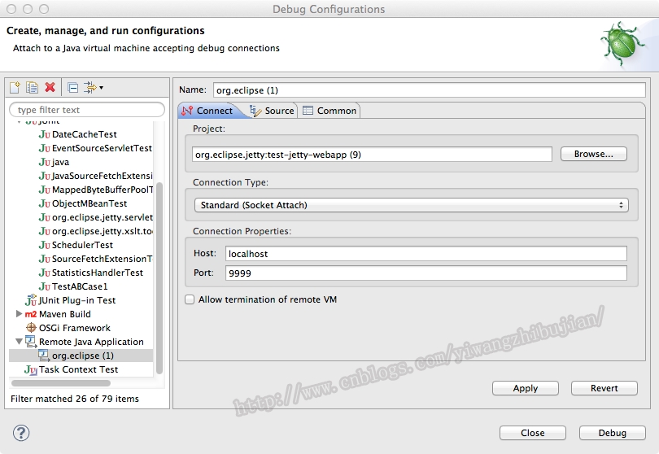
Task: Click the Remote Java Application icon
Action: [31, 342]
